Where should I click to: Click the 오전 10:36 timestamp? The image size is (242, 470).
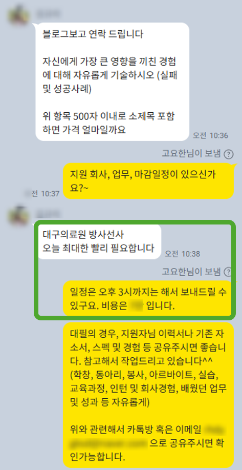[210, 135]
